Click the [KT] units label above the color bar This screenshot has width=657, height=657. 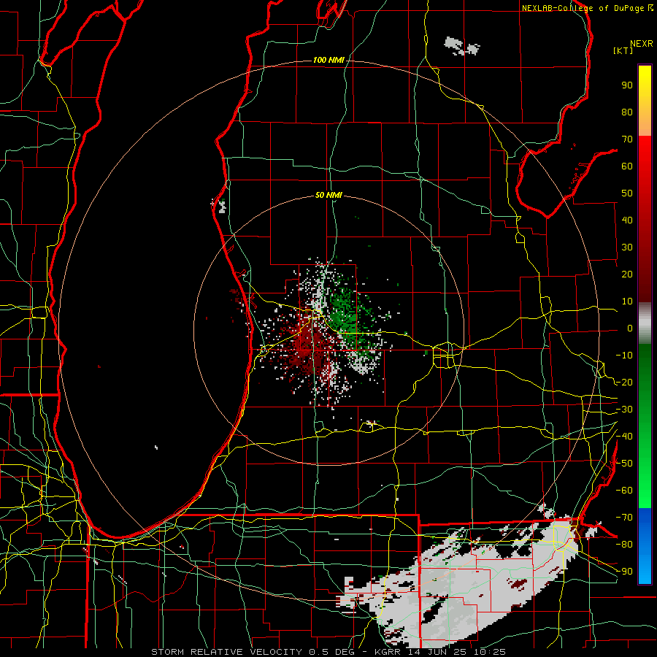tap(623, 50)
